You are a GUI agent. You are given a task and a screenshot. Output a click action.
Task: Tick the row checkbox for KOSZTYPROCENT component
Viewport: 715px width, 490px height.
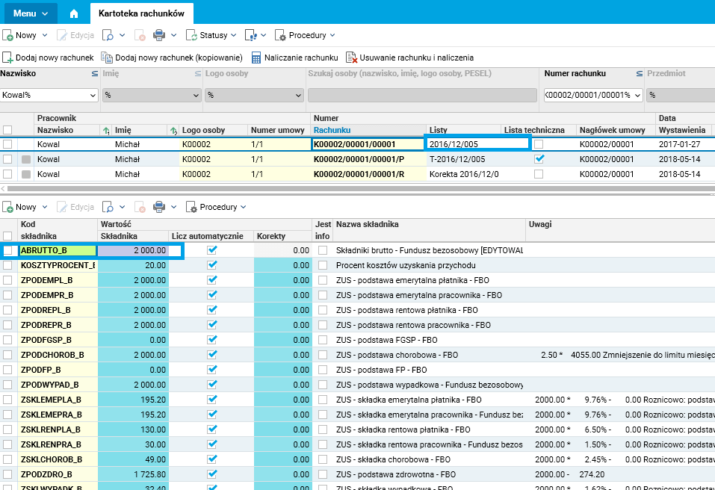coord(7,265)
